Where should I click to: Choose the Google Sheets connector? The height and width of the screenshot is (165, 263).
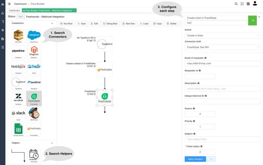[18, 130]
